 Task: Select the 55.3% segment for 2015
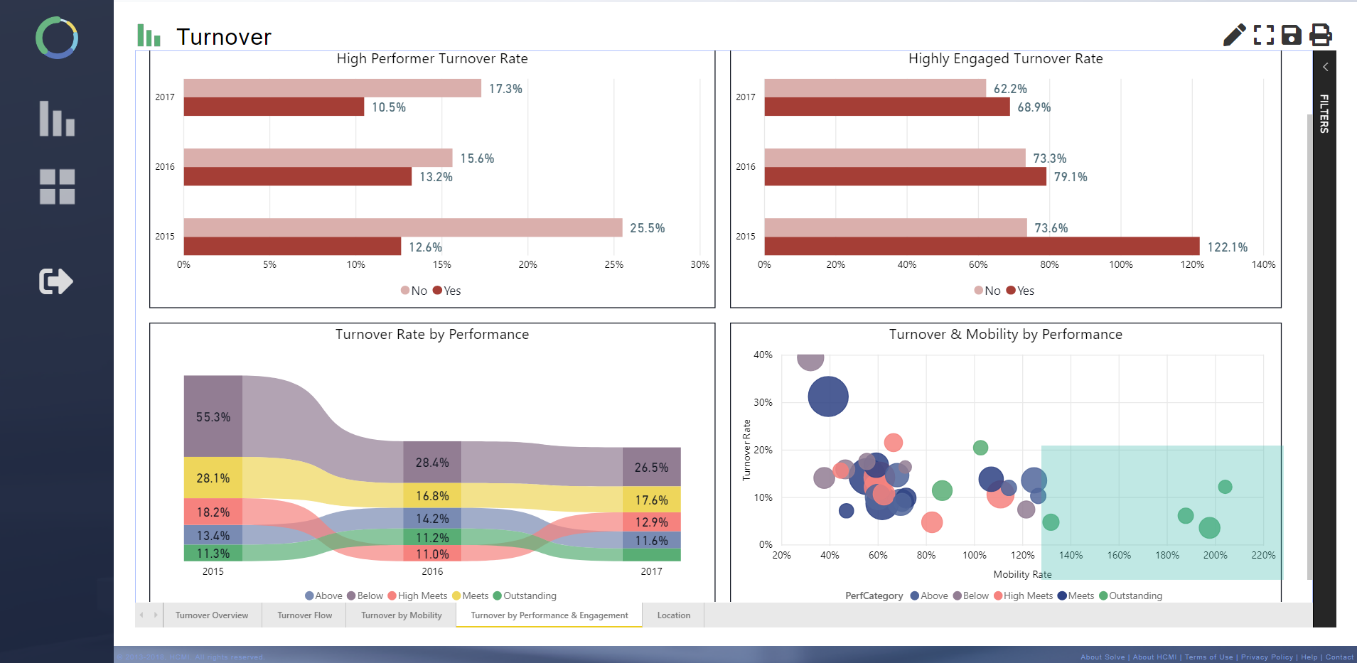[213, 416]
